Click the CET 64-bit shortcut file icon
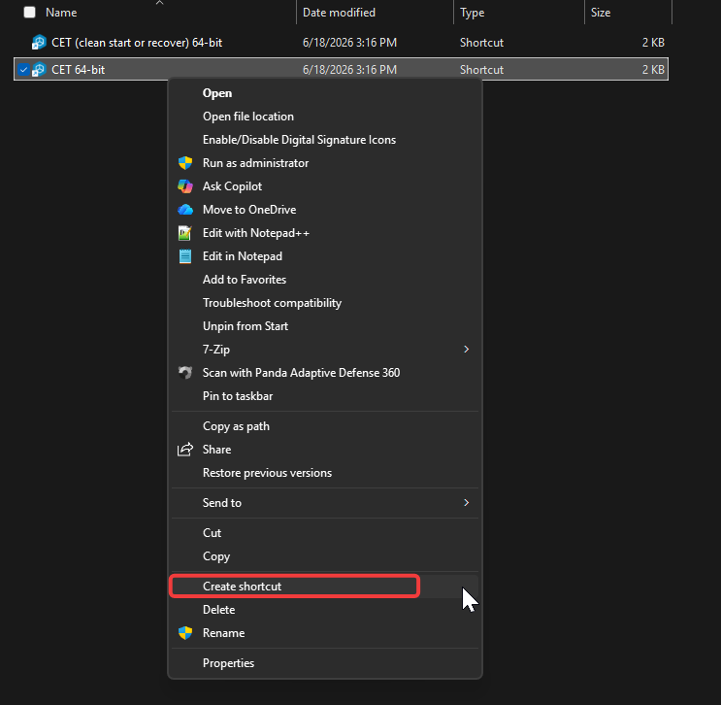Screen dimensions: 721x705 pyautogui.click(x=39, y=70)
